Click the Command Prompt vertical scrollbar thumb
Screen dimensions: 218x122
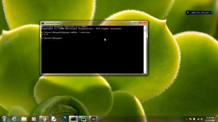145,30
